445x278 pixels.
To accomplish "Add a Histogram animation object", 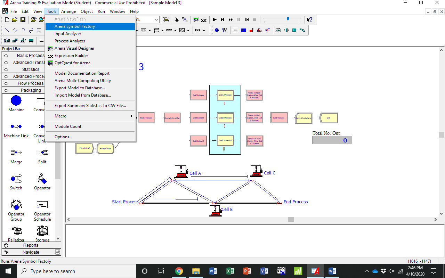I will pyautogui.click(x=259, y=30).
